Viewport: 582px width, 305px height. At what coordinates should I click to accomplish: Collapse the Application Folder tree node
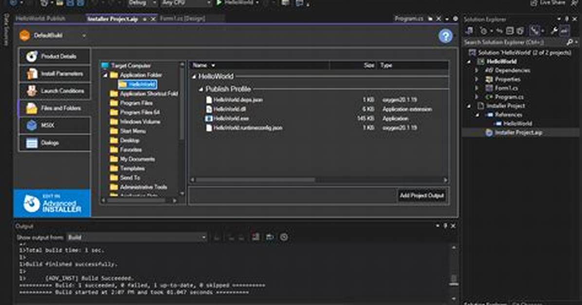click(106, 75)
